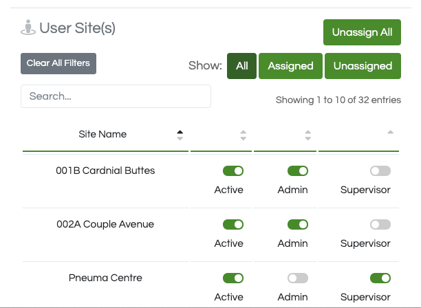This screenshot has height=308, width=421.
Task: Filter to Unassigned sites
Action: click(363, 66)
